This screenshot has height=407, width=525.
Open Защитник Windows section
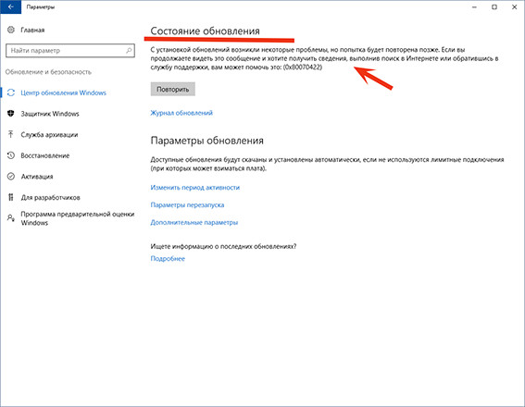(x=50, y=114)
